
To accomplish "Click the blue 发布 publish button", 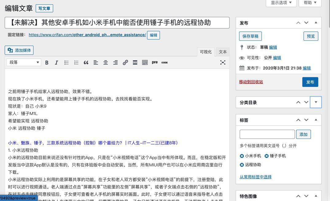I will [x=310, y=82].
